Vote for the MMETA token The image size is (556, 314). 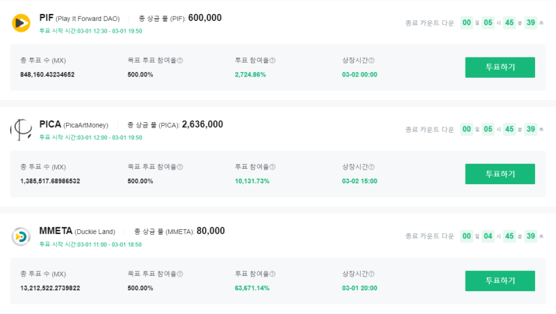point(500,281)
